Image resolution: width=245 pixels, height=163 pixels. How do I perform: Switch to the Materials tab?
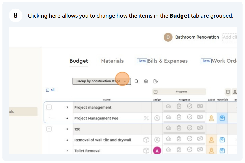[x=112, y=61]
